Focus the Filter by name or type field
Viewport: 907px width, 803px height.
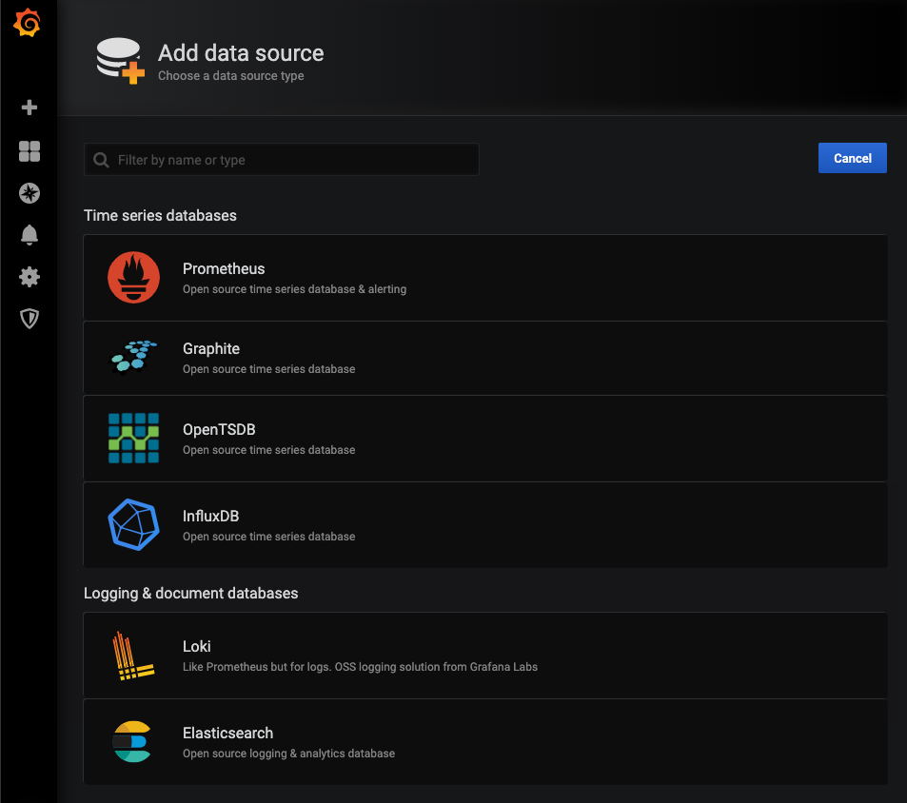pos(281,160)
